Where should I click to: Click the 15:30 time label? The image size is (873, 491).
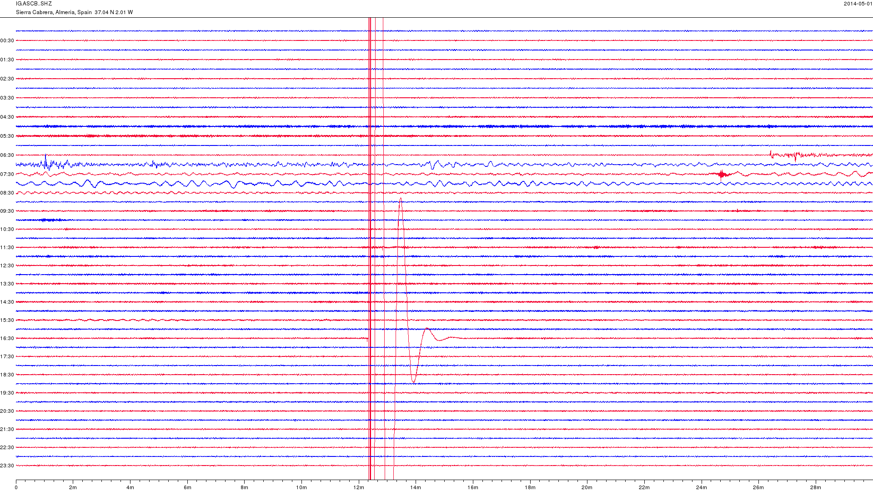(7, 321)
